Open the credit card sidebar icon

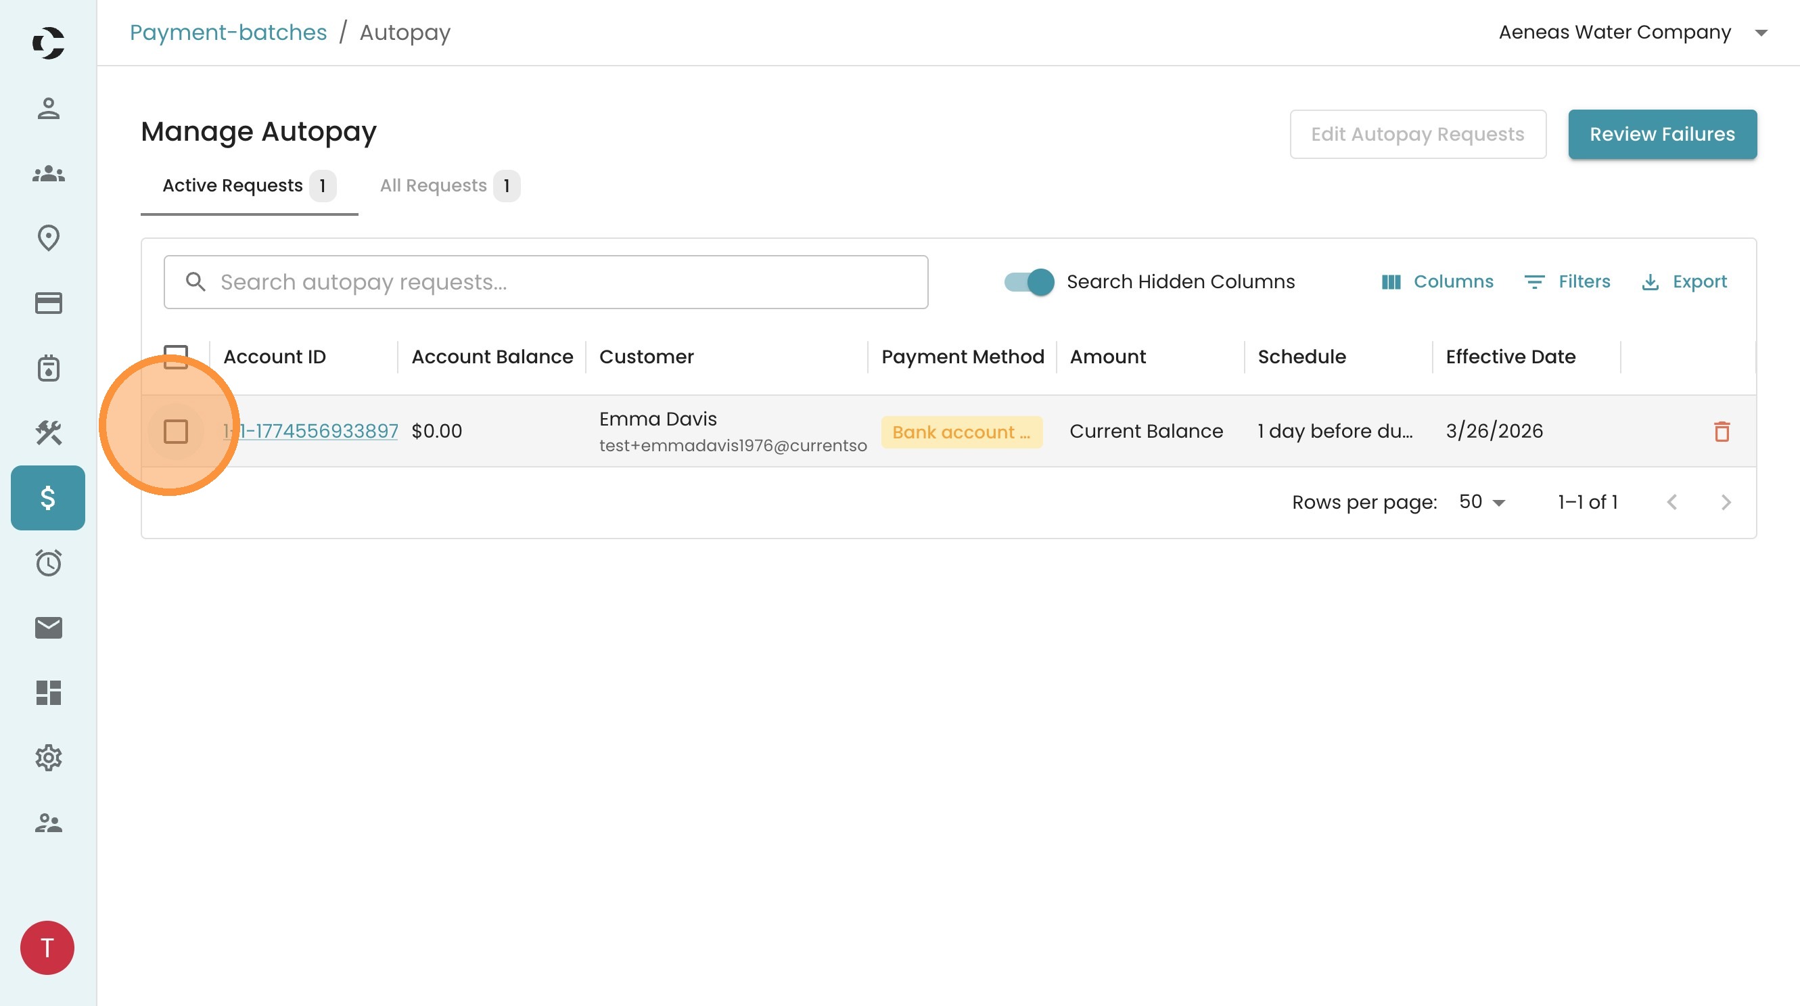(x=48, y=303)
